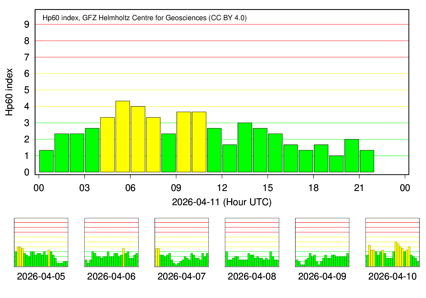Click the green bar reaching 3 at hour 13
This screenshot has width=426, height=298.
tap(245, 147)
